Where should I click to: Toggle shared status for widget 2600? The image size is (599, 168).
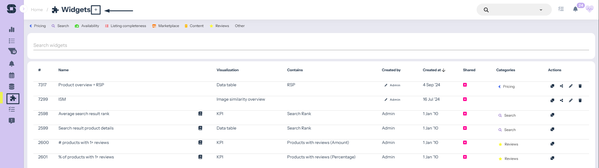465,142
